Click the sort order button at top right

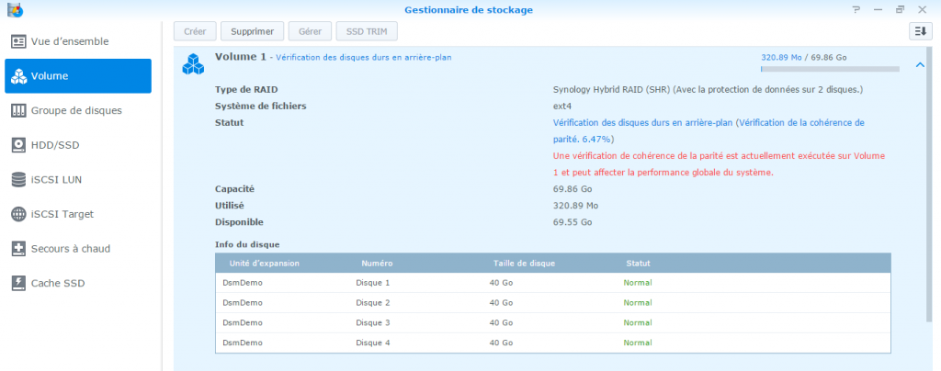[920, 31]
